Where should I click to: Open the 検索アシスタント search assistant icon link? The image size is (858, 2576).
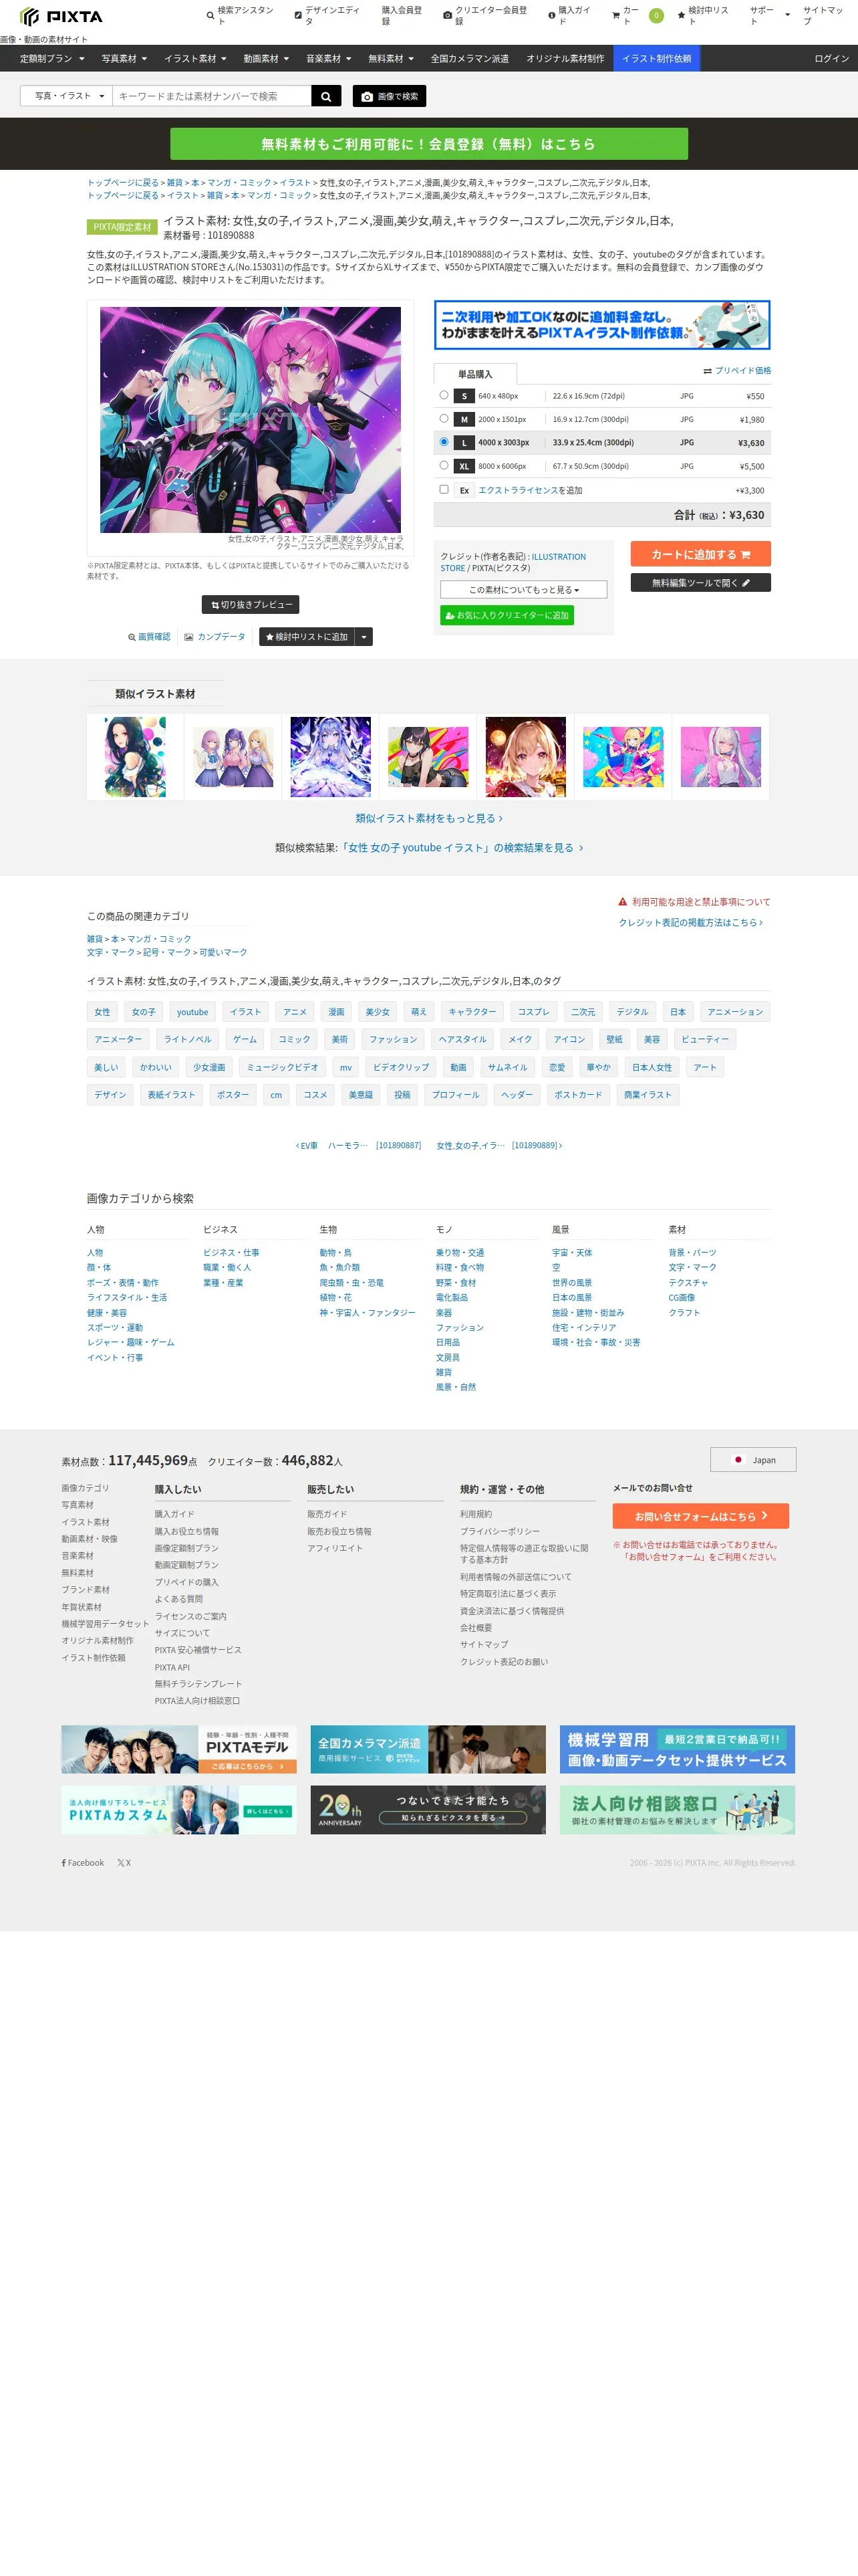[240, 16]
